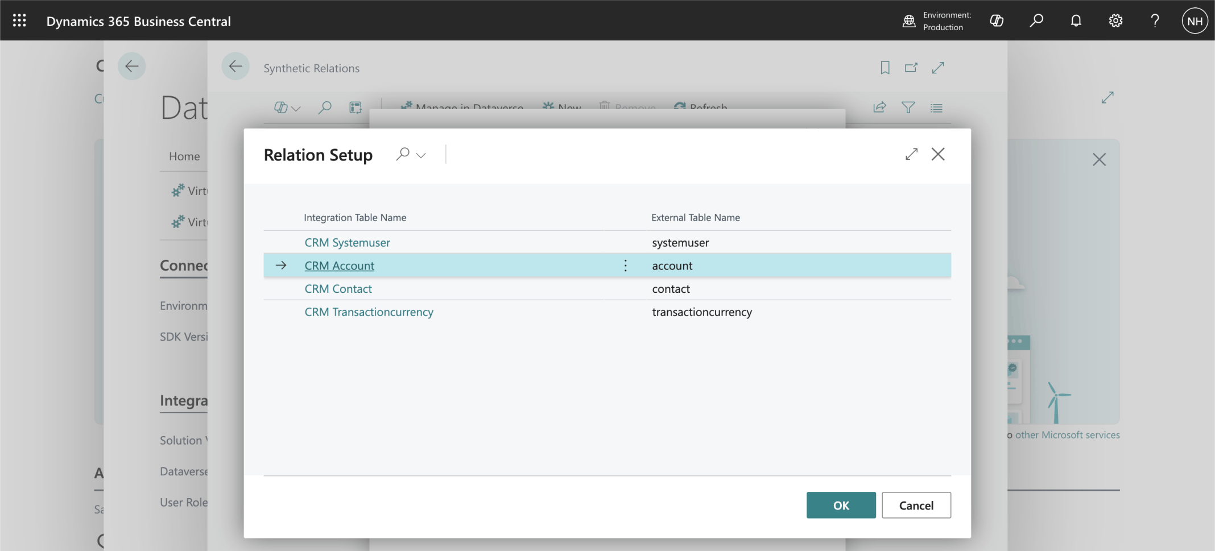Open settings with the gear icon
Image resolution: width=1215 pixels, height=551 pixels.
(1115, 21)
